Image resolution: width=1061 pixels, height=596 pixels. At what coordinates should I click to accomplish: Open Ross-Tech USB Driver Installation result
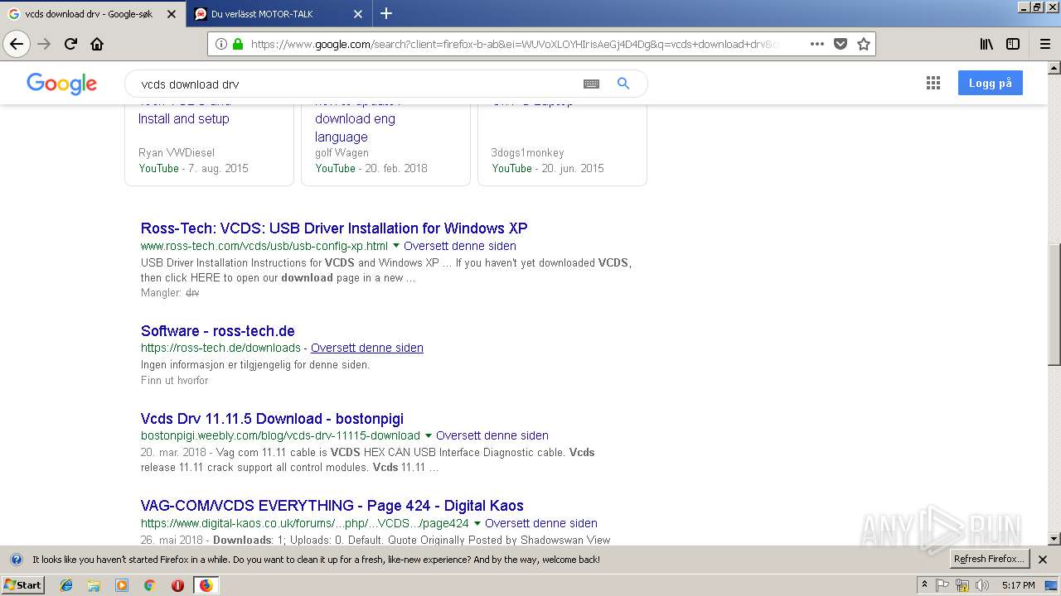click(x=334, y=228)
